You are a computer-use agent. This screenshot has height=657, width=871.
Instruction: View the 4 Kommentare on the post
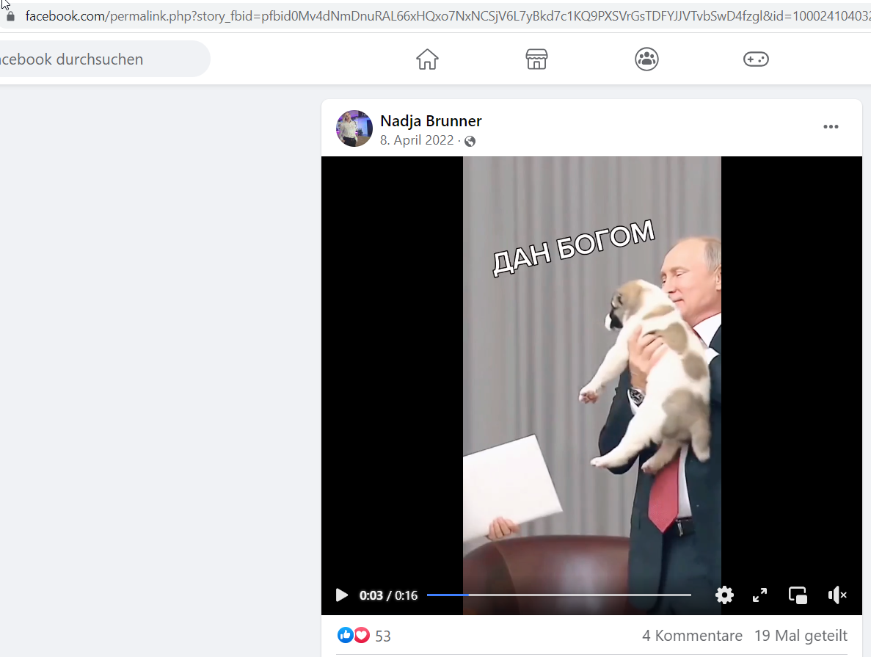pos(692,635)
